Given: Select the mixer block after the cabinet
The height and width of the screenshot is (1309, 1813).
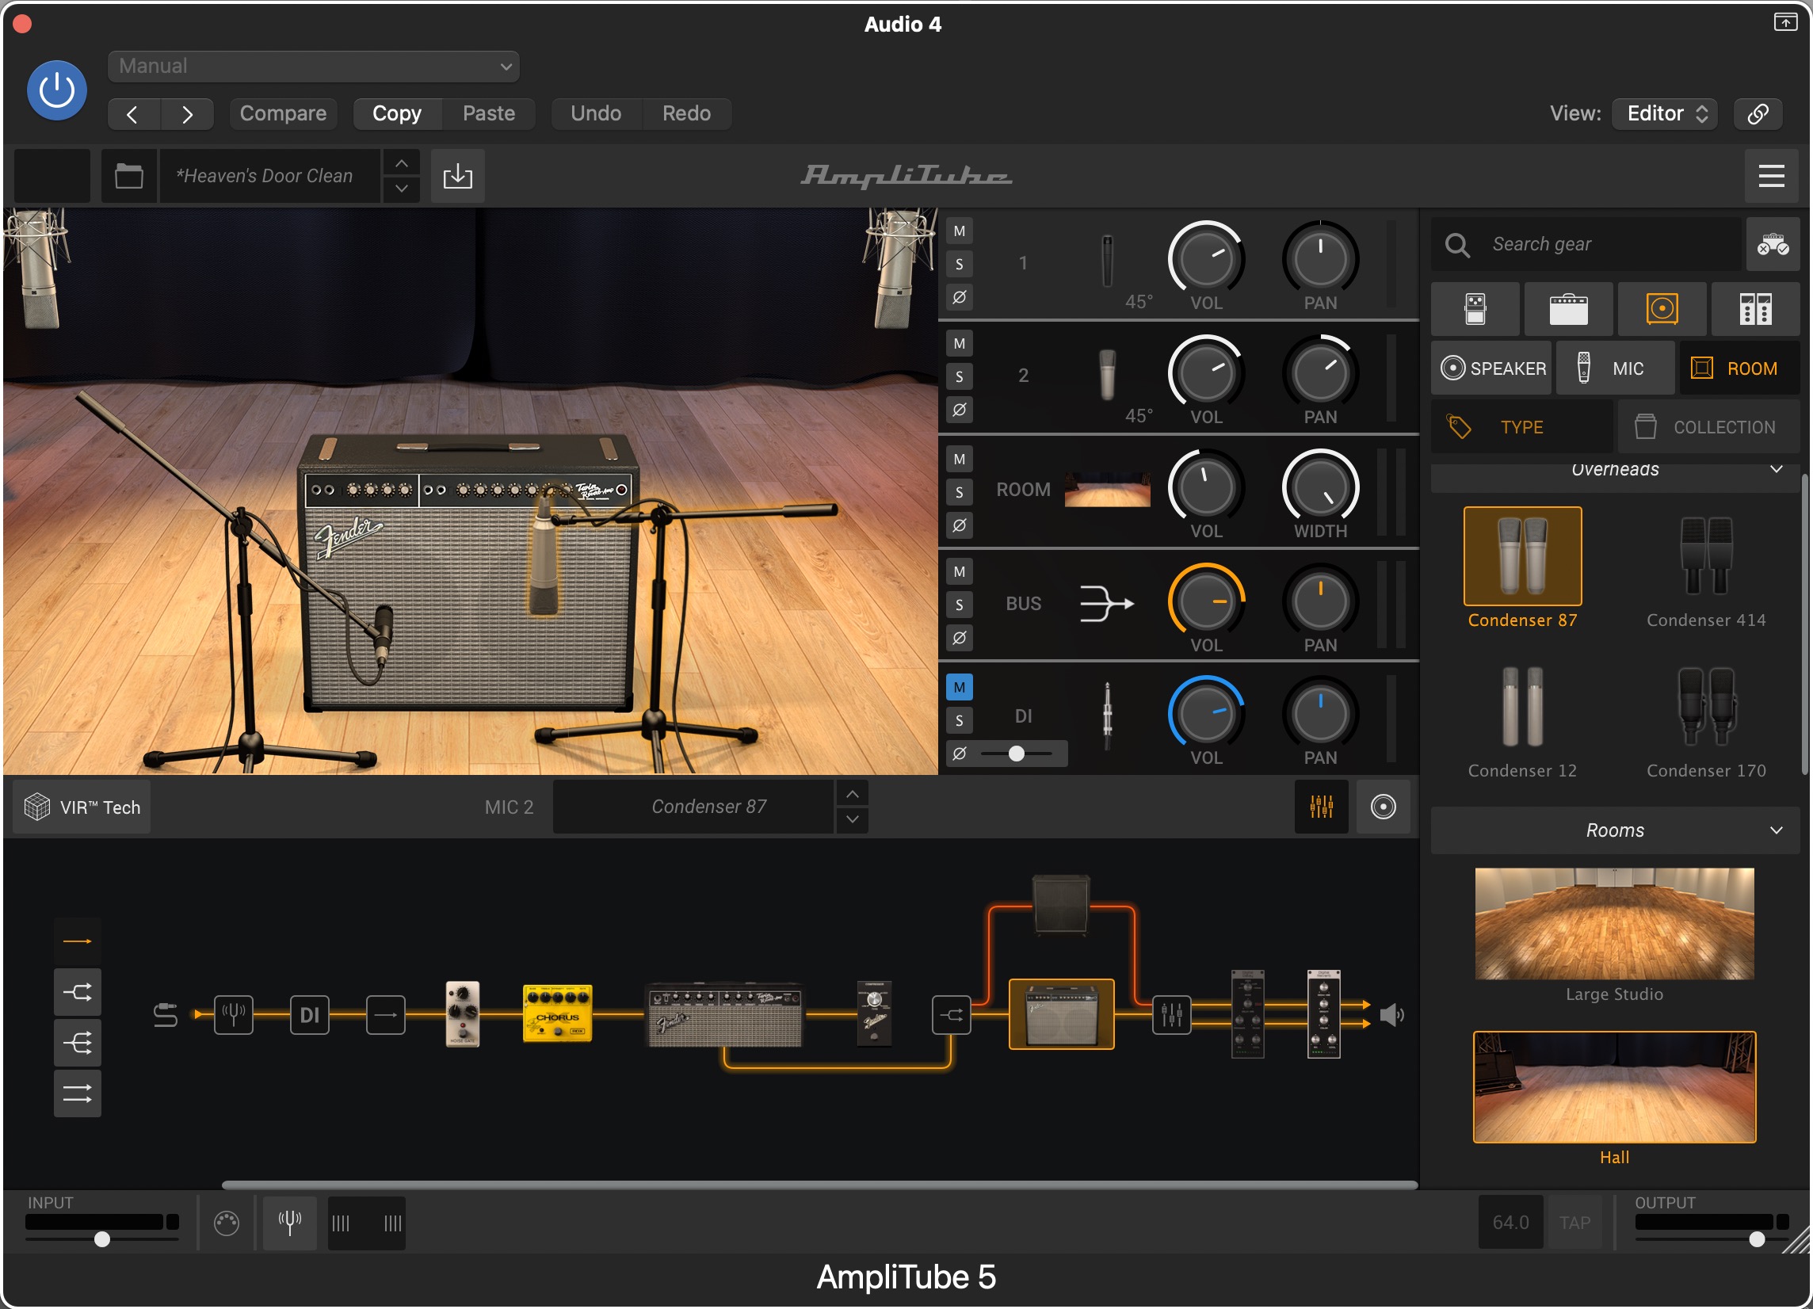Looking at the screenshot, I should point(1171,1015).
